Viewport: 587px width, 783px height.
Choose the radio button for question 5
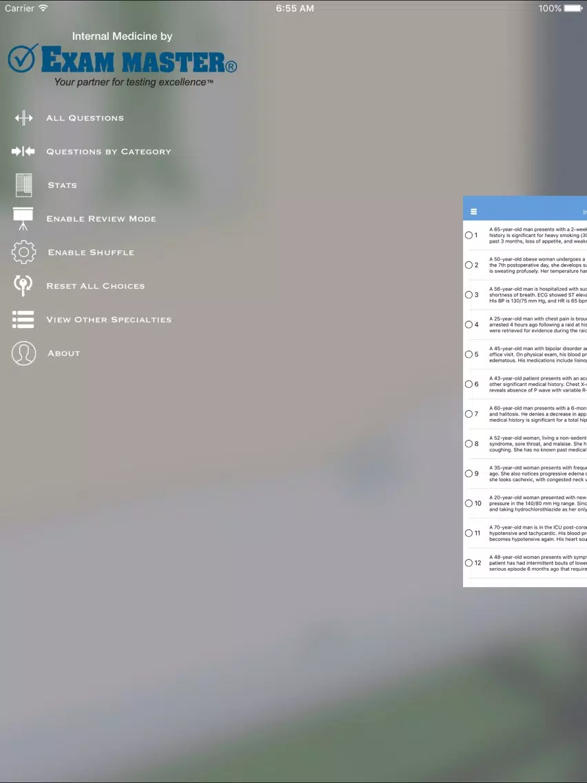pyautogui.click(x=468, y=354)
